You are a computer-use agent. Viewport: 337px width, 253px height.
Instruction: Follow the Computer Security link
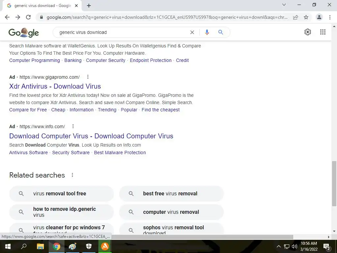click(x=106, y=61)
